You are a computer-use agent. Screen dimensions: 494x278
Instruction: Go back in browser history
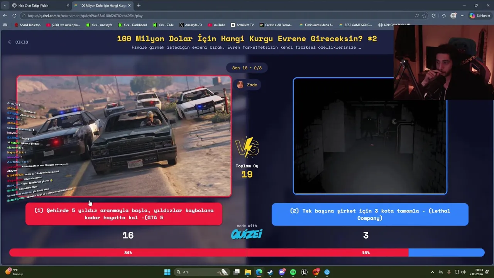click(5, 16)
